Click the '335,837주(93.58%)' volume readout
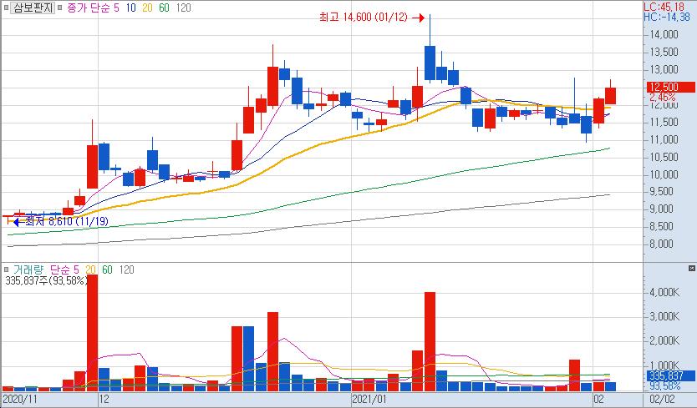Screen dimensions: 697x408 tap(46, 280)
